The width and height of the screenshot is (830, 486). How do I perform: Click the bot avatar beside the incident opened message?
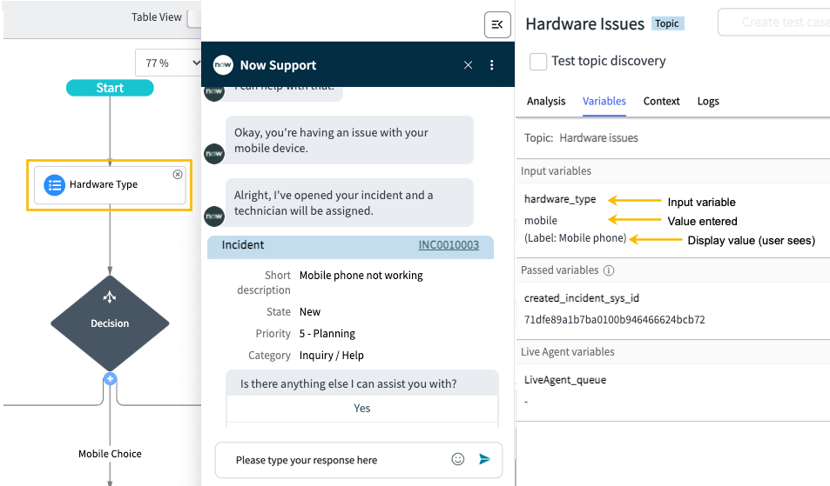click(214, 216)
